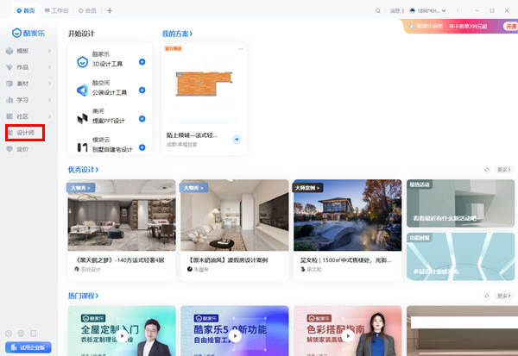Expand the 模板 submenu chevron
The height and width of the screenshot is (356, 518).
49,51
